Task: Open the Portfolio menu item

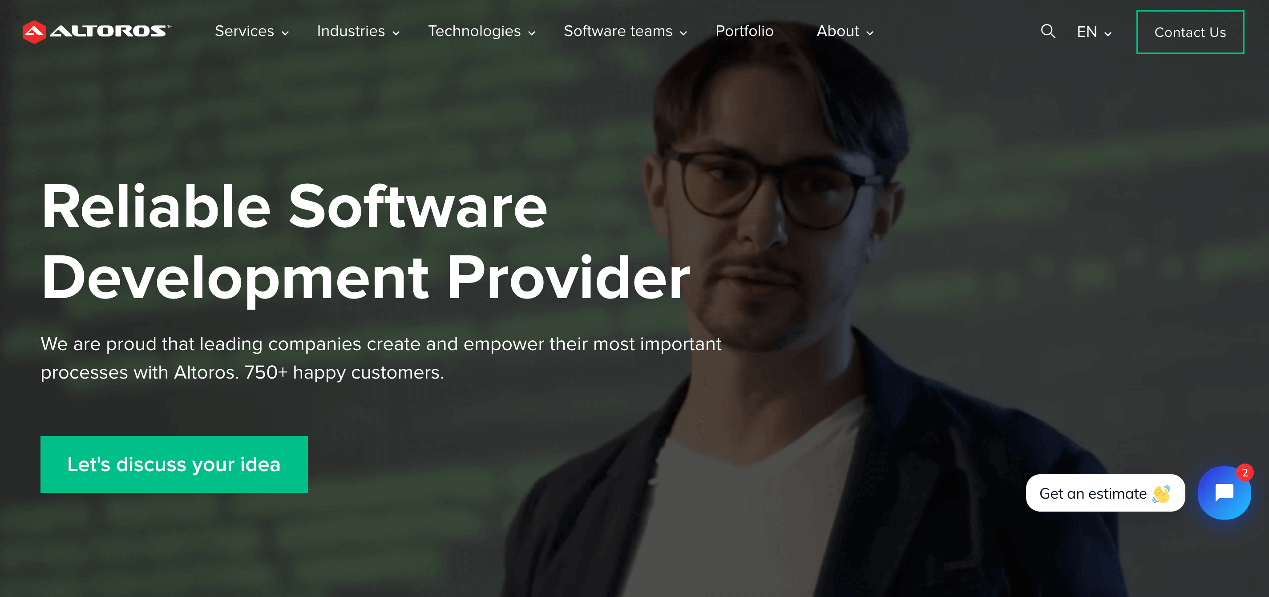Action: coord(744,31)
